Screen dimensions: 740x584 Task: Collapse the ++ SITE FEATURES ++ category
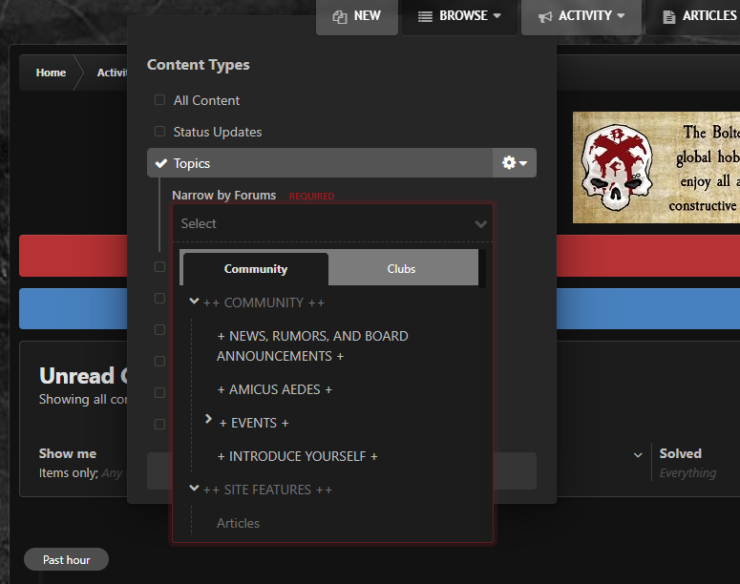coord(194,488)
